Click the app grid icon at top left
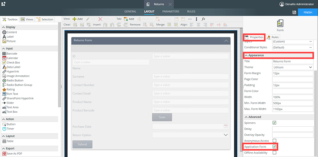This screenshot has height=157, width=318. 3,4
